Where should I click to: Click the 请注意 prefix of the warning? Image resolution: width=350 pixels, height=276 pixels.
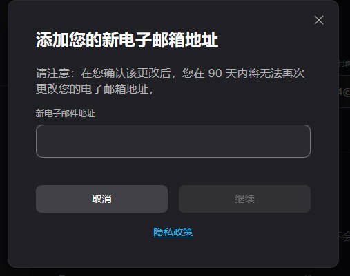(x=52, y=74)
